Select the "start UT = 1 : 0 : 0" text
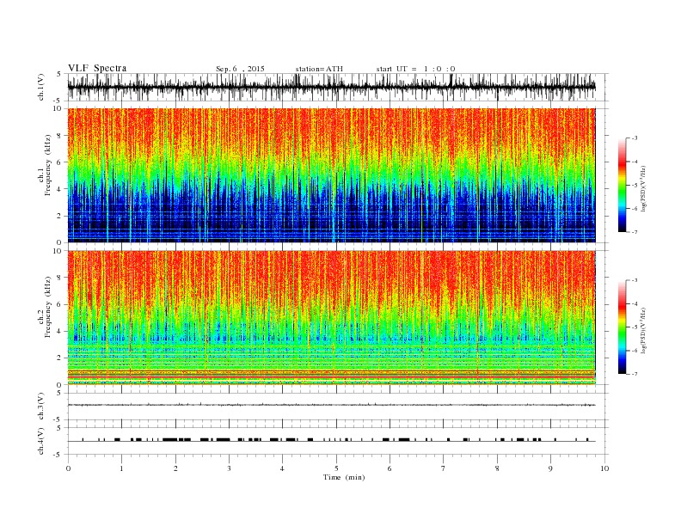 pyautogui.click(x=415, y=69)
